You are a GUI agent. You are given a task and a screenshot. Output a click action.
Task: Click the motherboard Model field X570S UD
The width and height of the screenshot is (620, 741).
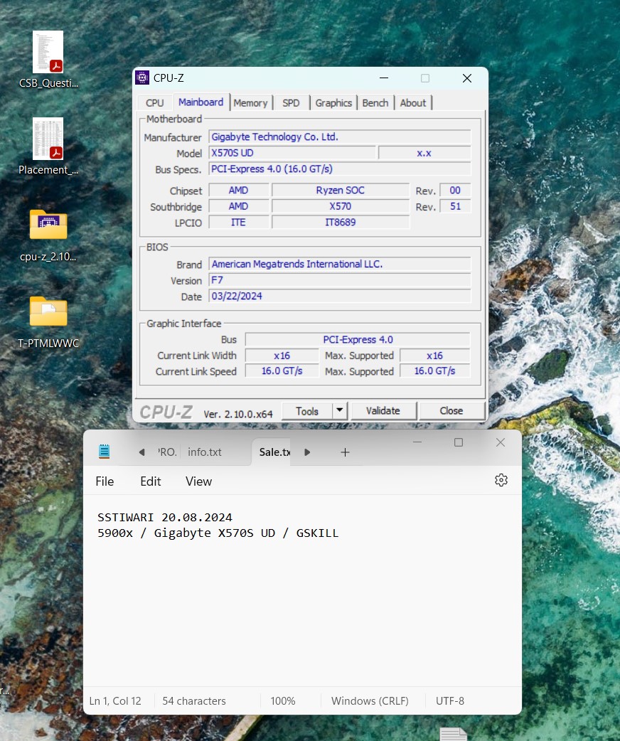coord(292,153)
